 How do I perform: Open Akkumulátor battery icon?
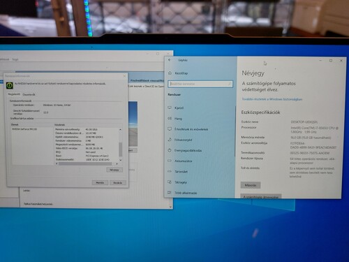tap(170, 161)
